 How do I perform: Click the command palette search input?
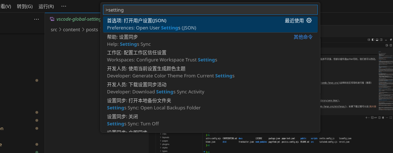[x=210, y=10]
